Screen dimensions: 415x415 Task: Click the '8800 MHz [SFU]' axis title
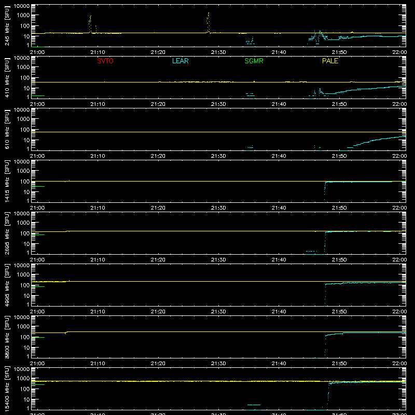coord(7,337)
